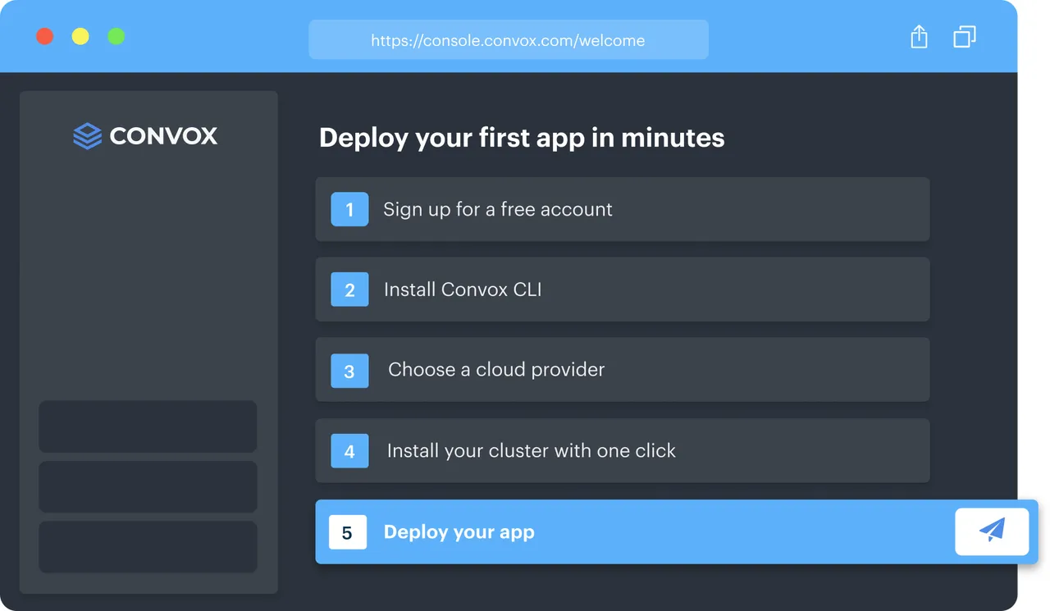Screen dimensions: 1050x611
Task: Click the number 1 step badge
Action: [349, 209]
